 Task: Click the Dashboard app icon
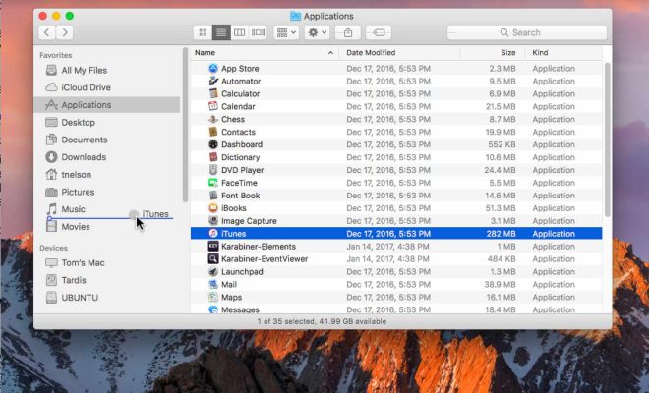213,144
